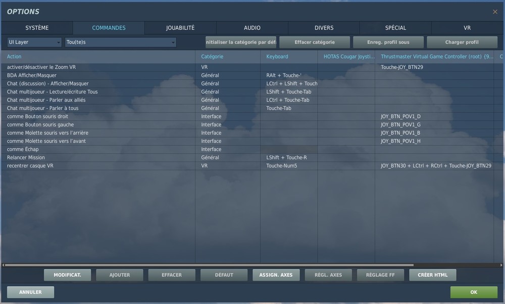Click the 'RAlt + Touche-'' keyboard binding
The height and width of the screenshot is (304, 505).
(289, 75)
